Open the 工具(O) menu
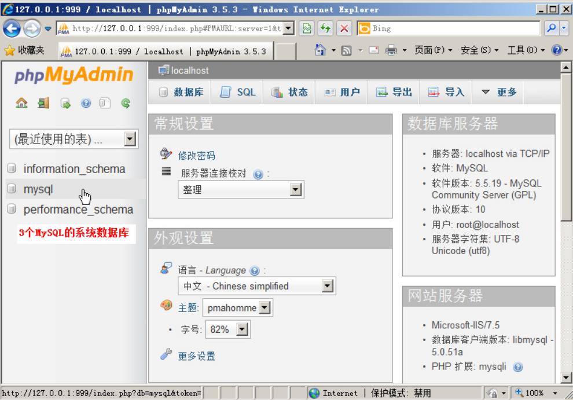 coord(526,50)
